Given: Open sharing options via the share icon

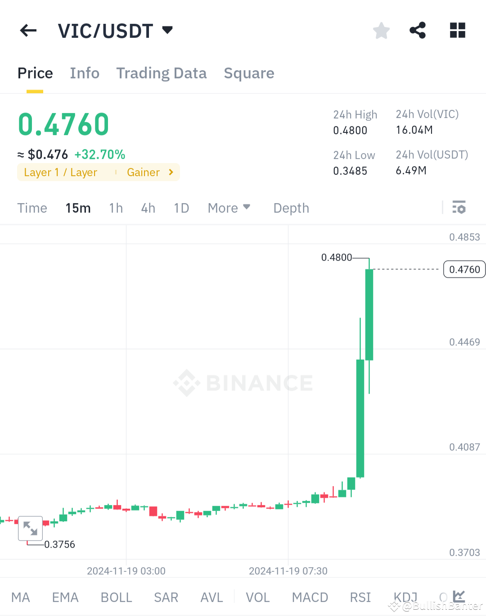Looking at the screenshot, I should [x=418, y=30].
